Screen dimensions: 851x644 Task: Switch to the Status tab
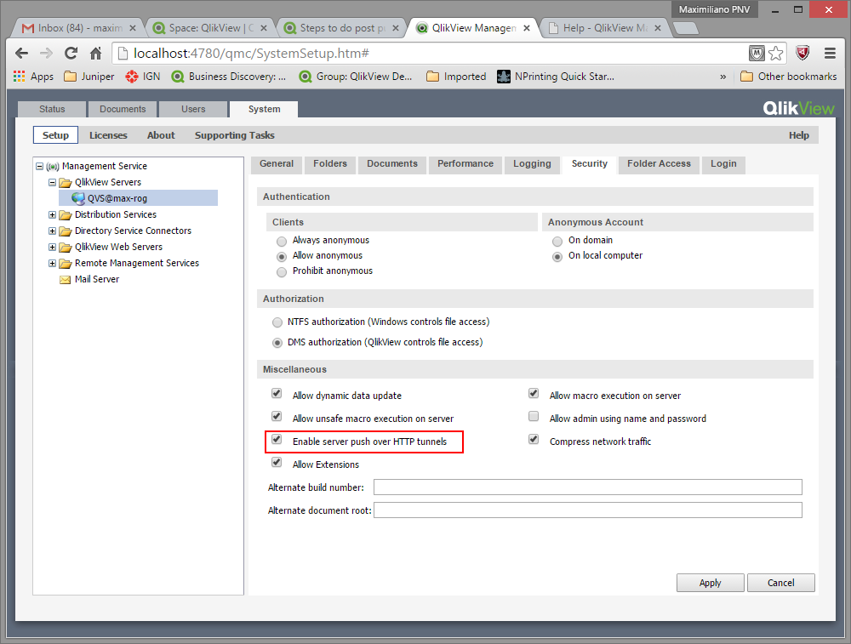52,109
